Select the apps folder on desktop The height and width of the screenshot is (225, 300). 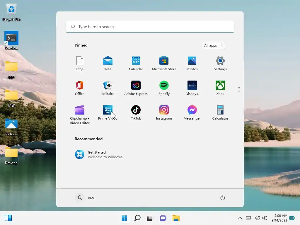[11, 70]
